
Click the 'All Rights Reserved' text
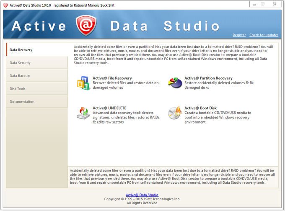tap(142, 203)
